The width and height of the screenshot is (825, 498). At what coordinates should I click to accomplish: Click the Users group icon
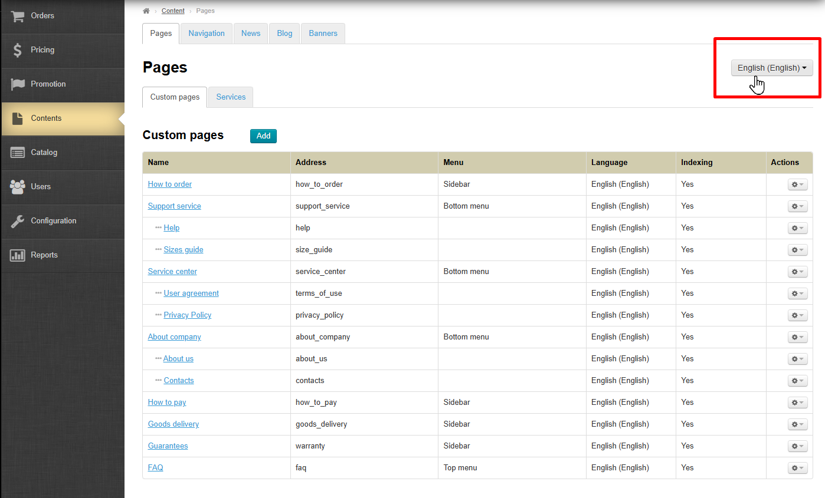[18, 187]
